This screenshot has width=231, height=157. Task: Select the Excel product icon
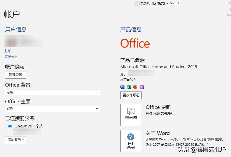pos(129,87)
